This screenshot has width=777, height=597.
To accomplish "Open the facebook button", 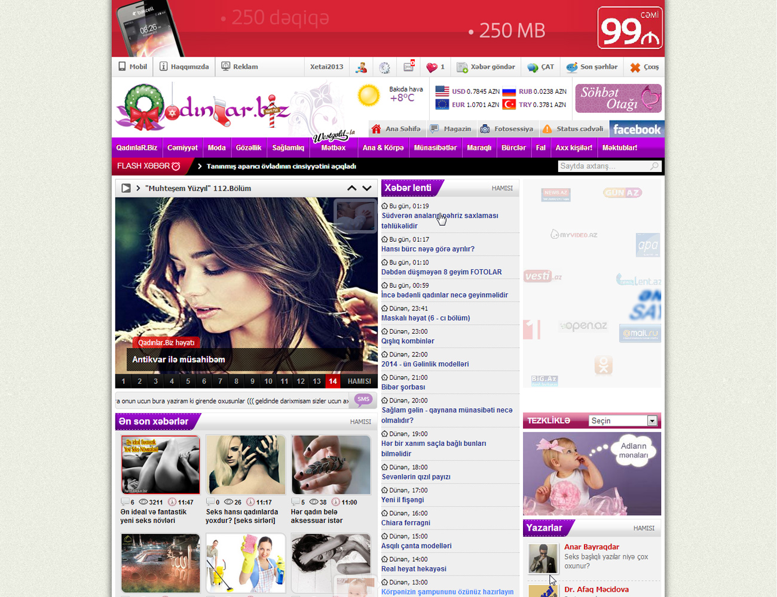I will coord(637,129).
